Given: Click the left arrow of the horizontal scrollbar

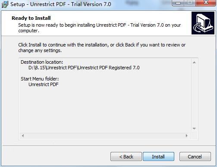Looking at the screenshot, I should (23, 136).
